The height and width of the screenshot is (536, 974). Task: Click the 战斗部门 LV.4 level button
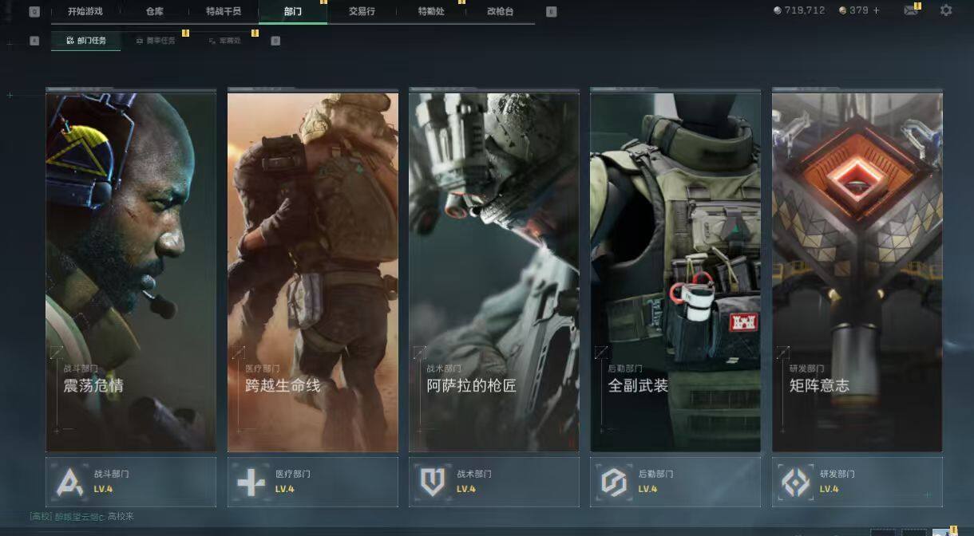pyautogui.click(x=131, y=482)
